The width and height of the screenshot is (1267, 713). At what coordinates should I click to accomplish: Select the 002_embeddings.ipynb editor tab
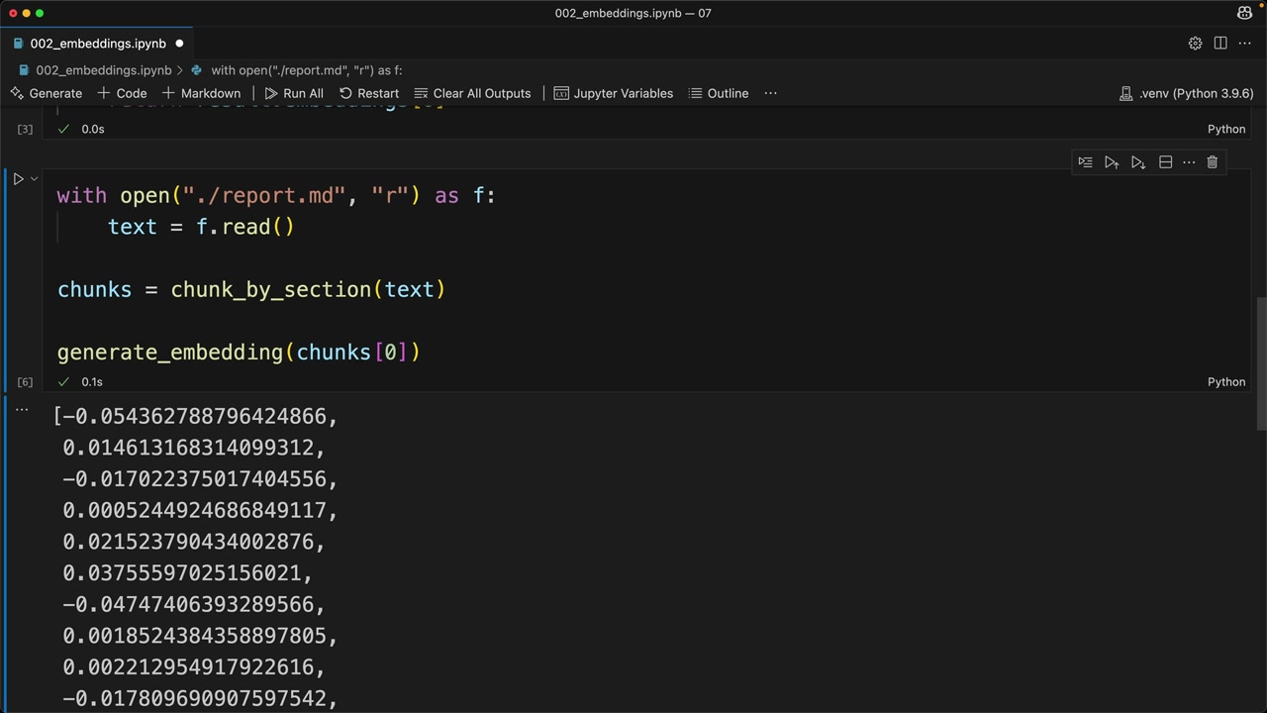[97, 44]
